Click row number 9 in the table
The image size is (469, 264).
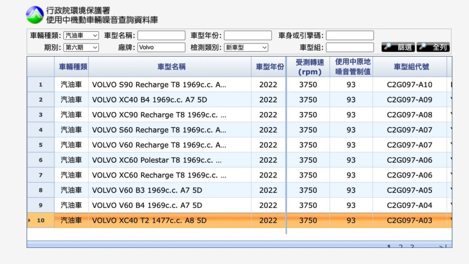(x=41, y=205)
